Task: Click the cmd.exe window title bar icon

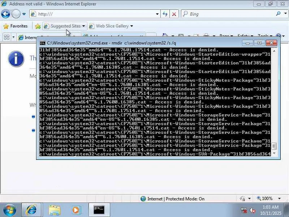Action: click(x=43, y=43)
